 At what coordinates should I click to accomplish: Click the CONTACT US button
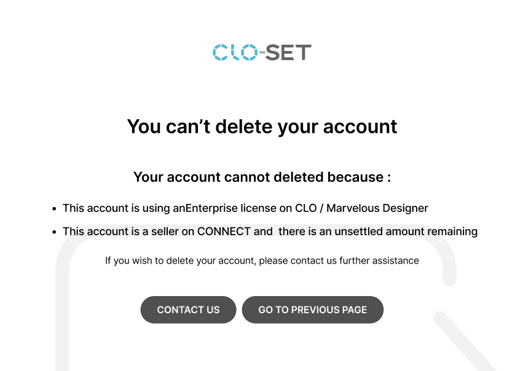pyautogui.click(x=188, y=310)
